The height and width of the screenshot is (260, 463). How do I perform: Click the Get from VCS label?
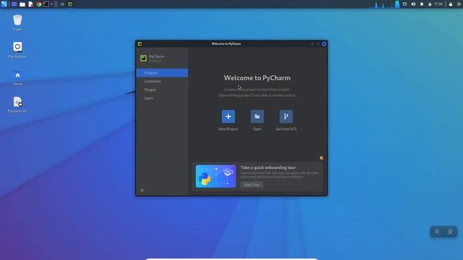[x=286, y=129]
